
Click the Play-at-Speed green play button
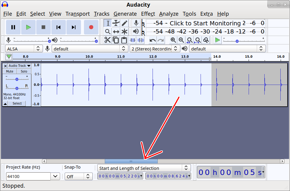[x=218, y=40]
